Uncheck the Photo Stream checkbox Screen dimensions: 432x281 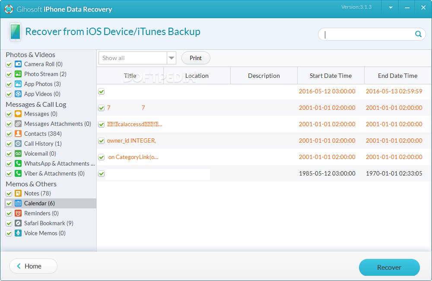tap(9, 74)
